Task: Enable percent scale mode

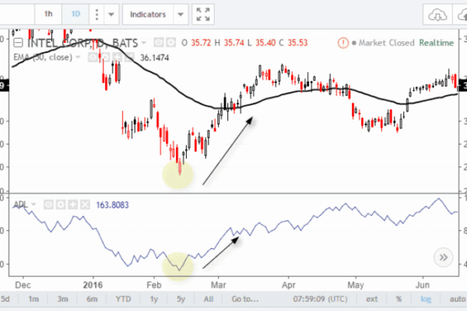Action: click(399, 299)
